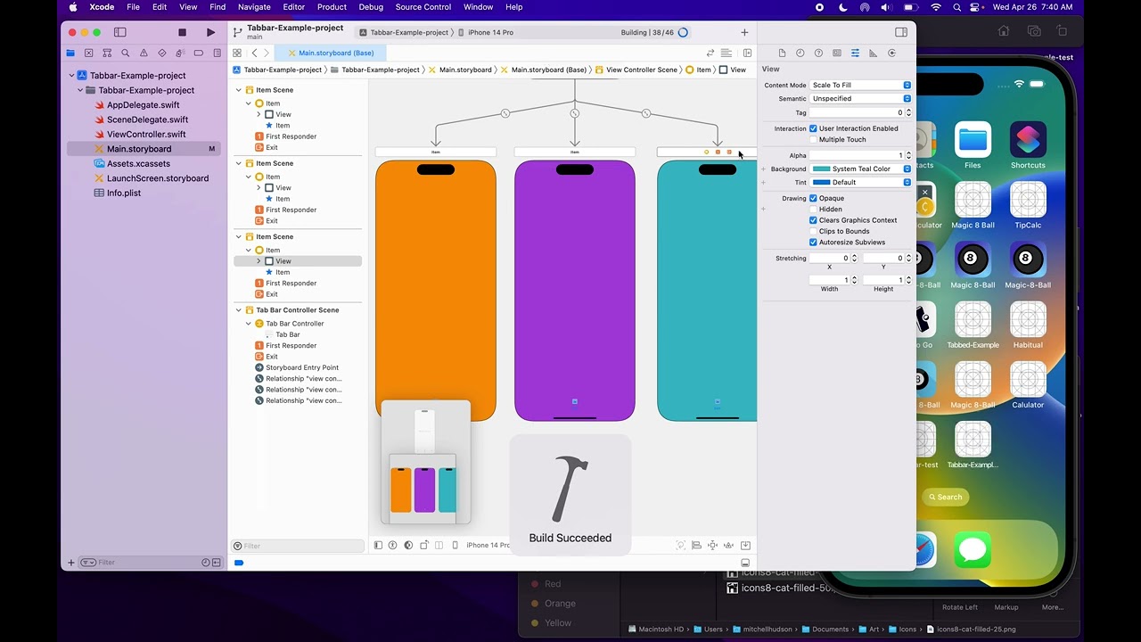Go back in the editor history
The width and height of the screenshot is (1141, 642).
click(x=254, y=53)
